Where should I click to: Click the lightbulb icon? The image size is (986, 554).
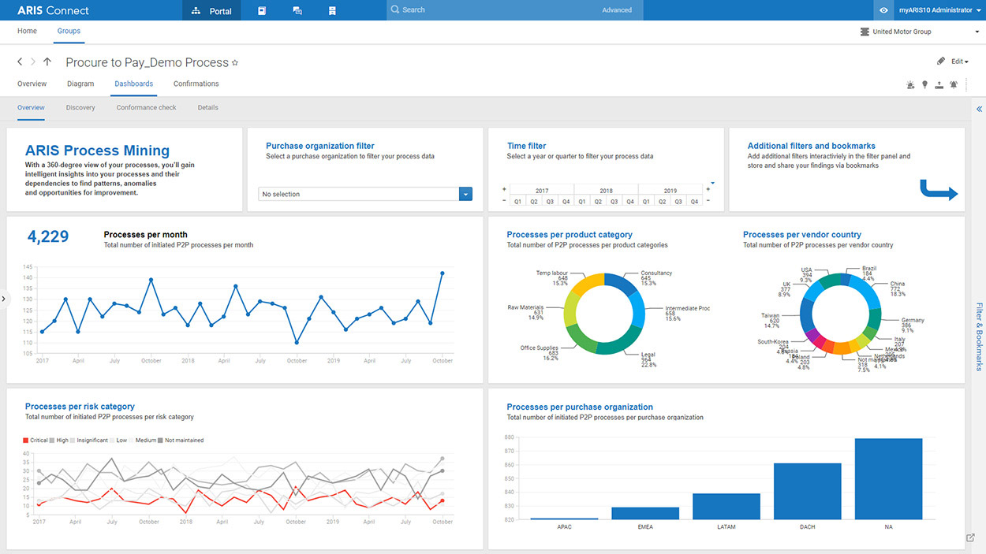[925, 84]
